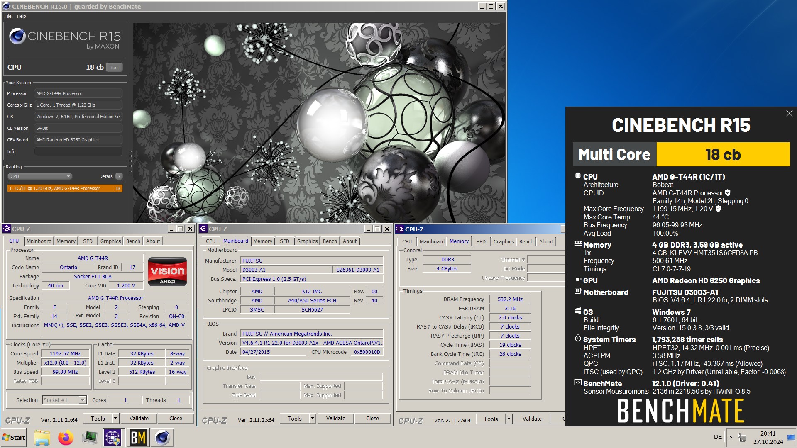This screenshot has height=448, width=797.
Task: Open the File menu in Cinebench
Action: (x=8, y=16)
